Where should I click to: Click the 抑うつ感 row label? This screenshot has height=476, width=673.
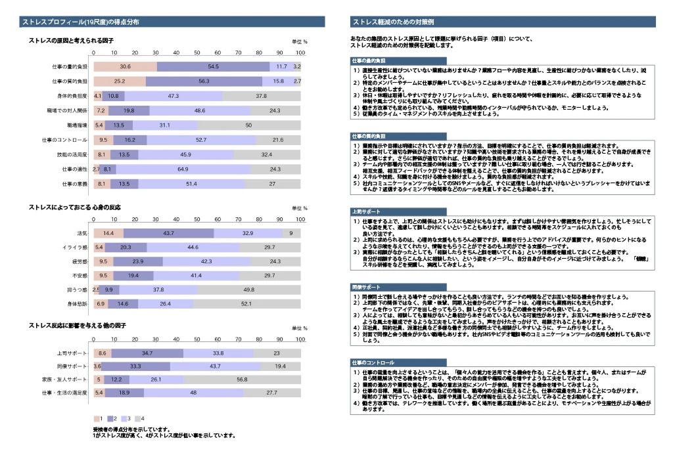[x=78, y=290]
